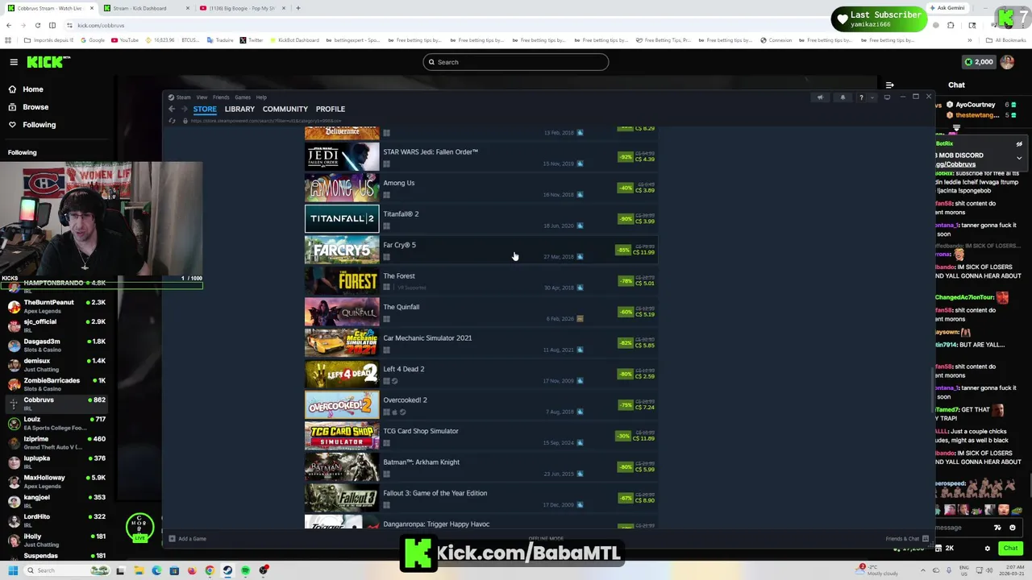The width and height of the screenshot is (1032, 580).
Task: Click the Steam back navigation arrow
Action: tap(172, 109)
